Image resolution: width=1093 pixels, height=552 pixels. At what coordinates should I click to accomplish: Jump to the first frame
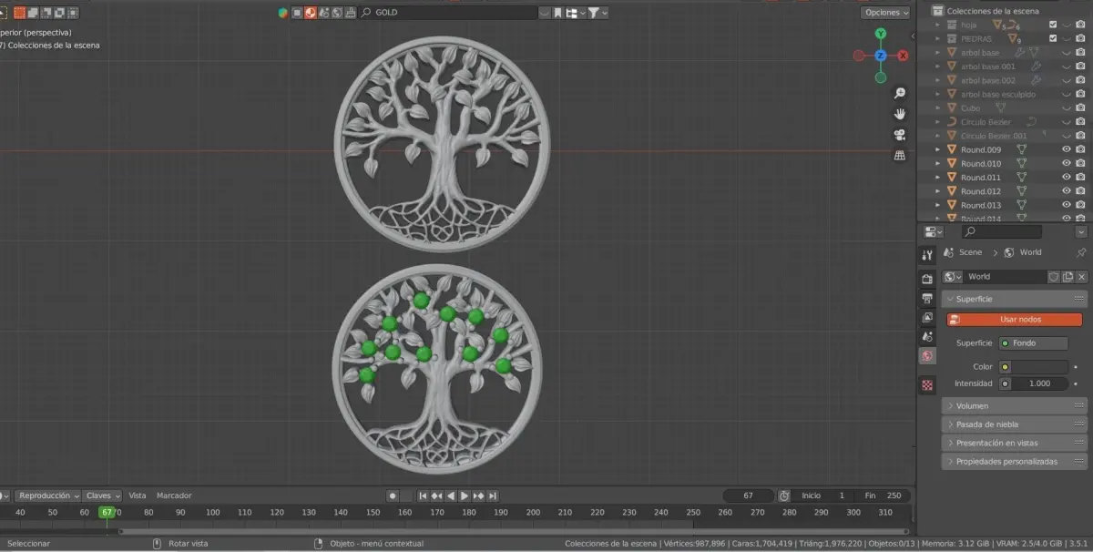423,496
